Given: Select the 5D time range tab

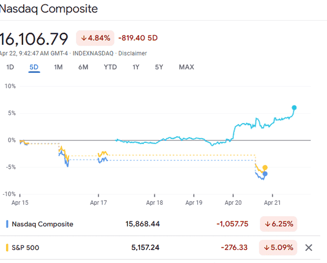Looking at the screenshot, I should point(34,67).
